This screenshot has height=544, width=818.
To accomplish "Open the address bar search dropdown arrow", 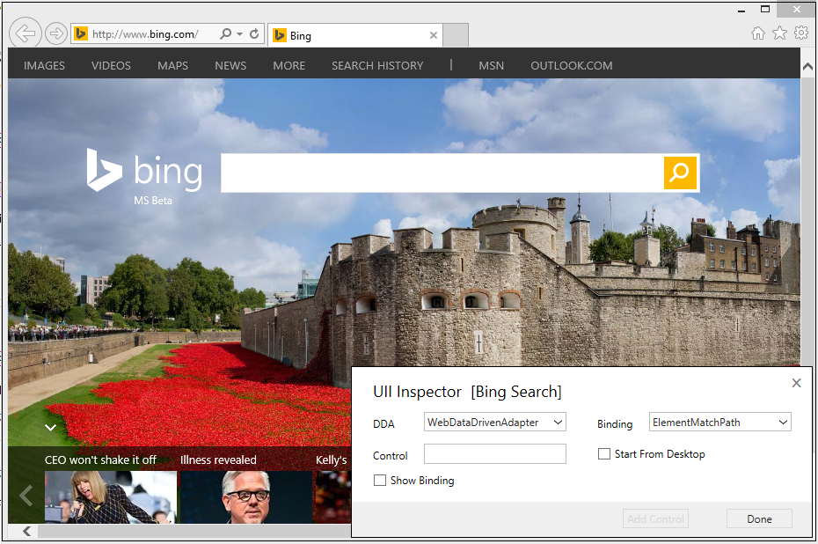I will point(238,33).
